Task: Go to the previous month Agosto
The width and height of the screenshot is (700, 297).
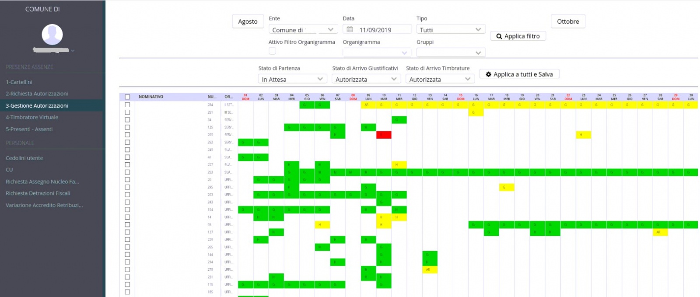Action: tap(248, 21)
